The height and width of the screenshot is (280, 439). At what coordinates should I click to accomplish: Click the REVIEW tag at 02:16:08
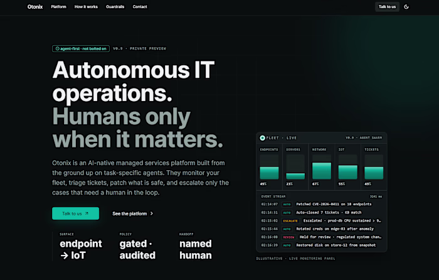tap(288, 237)
